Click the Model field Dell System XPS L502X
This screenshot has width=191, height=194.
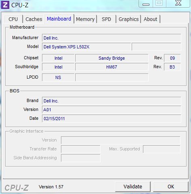point(86,47)
